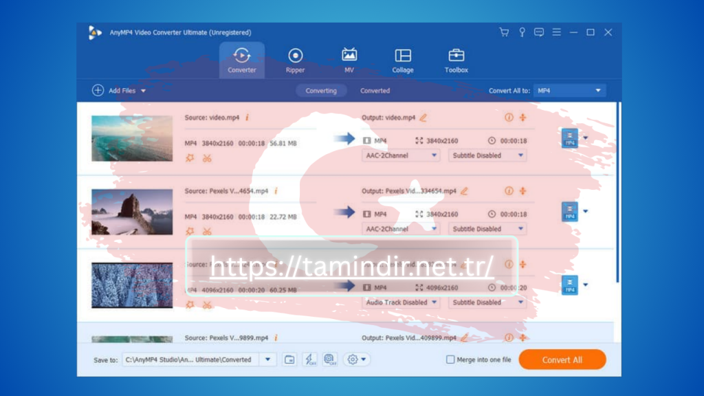Edit the 60.25 MB clip with wand icon
704x396 pixels.
[x=190, y=305]
